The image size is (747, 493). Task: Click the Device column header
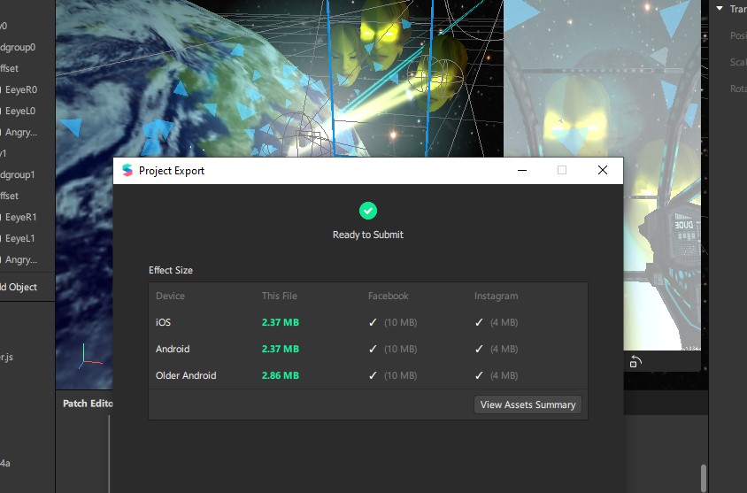(x=170, y=296)
